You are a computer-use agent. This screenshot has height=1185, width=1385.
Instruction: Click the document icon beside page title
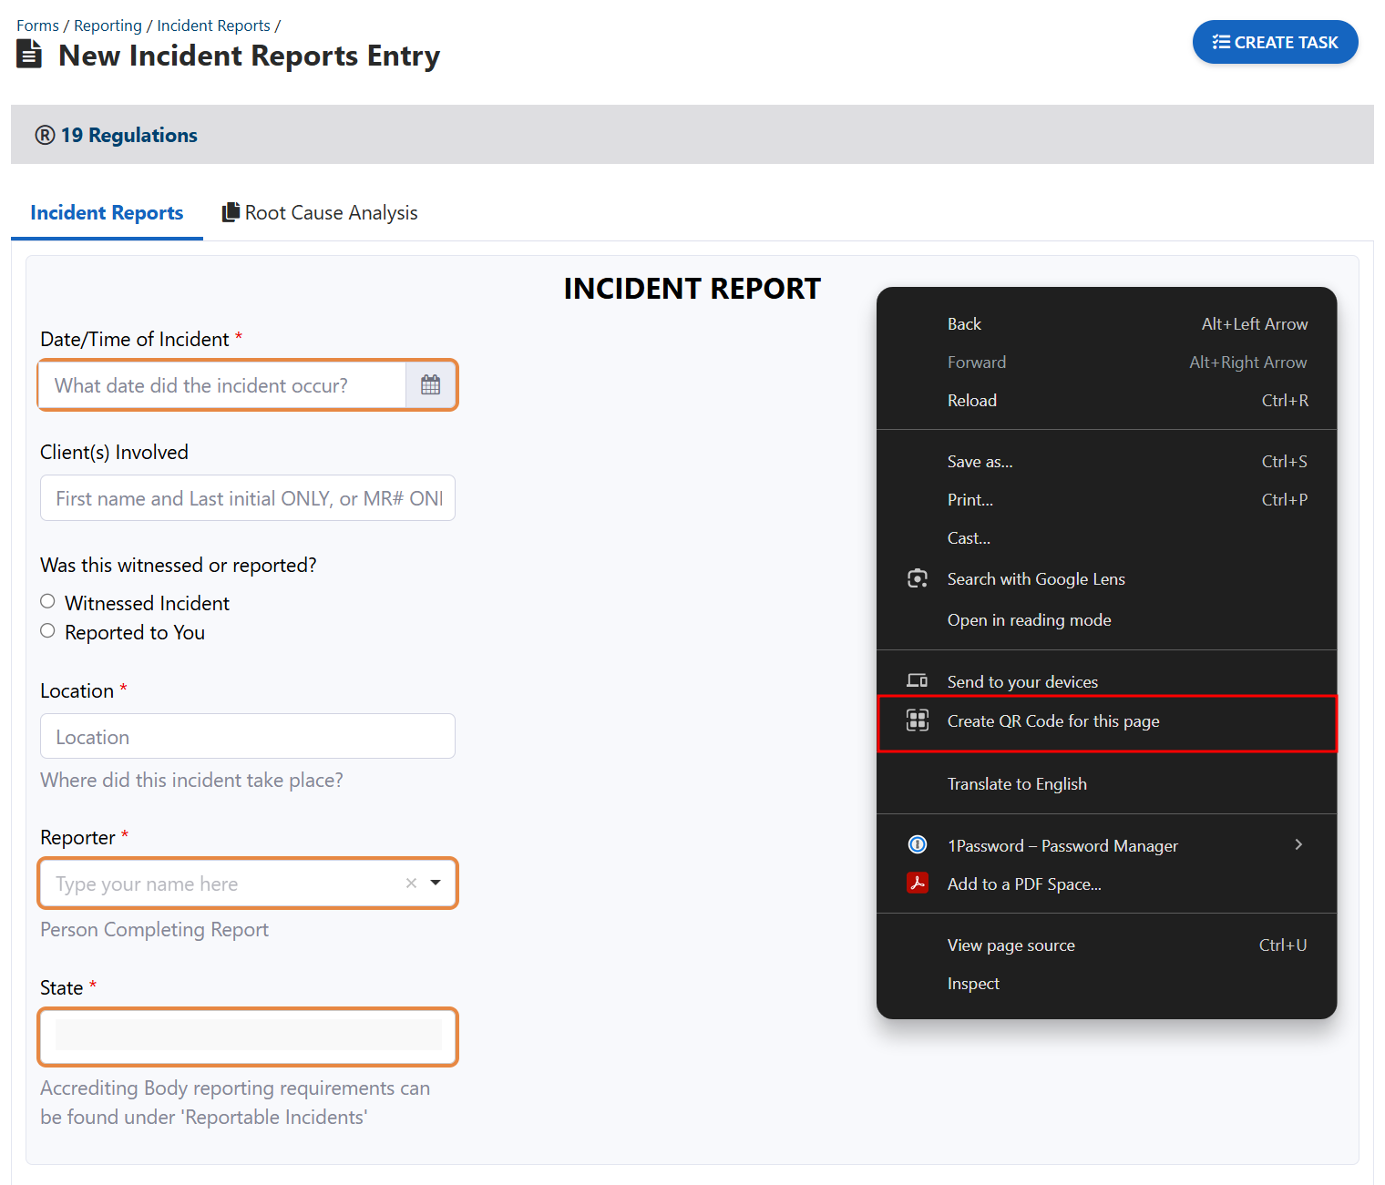tap(29, 55)
